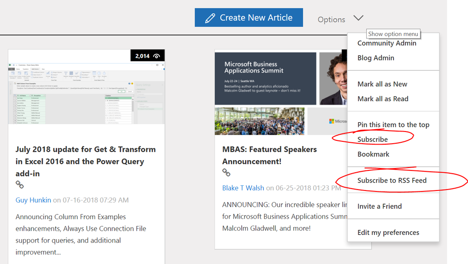The height and width of the screenshot is (264, 468).
Task: Open the Options dropdown label
Action: click(x=331, y=20)
